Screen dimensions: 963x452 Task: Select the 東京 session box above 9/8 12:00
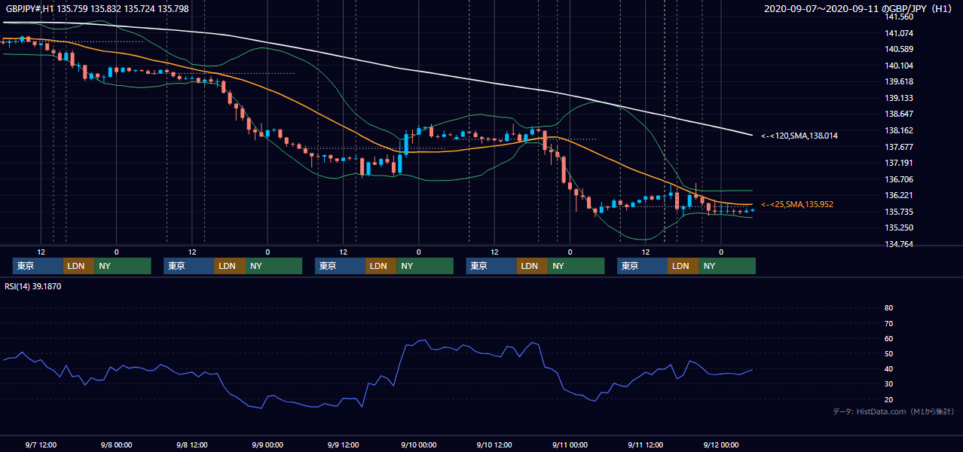(189, 266)
